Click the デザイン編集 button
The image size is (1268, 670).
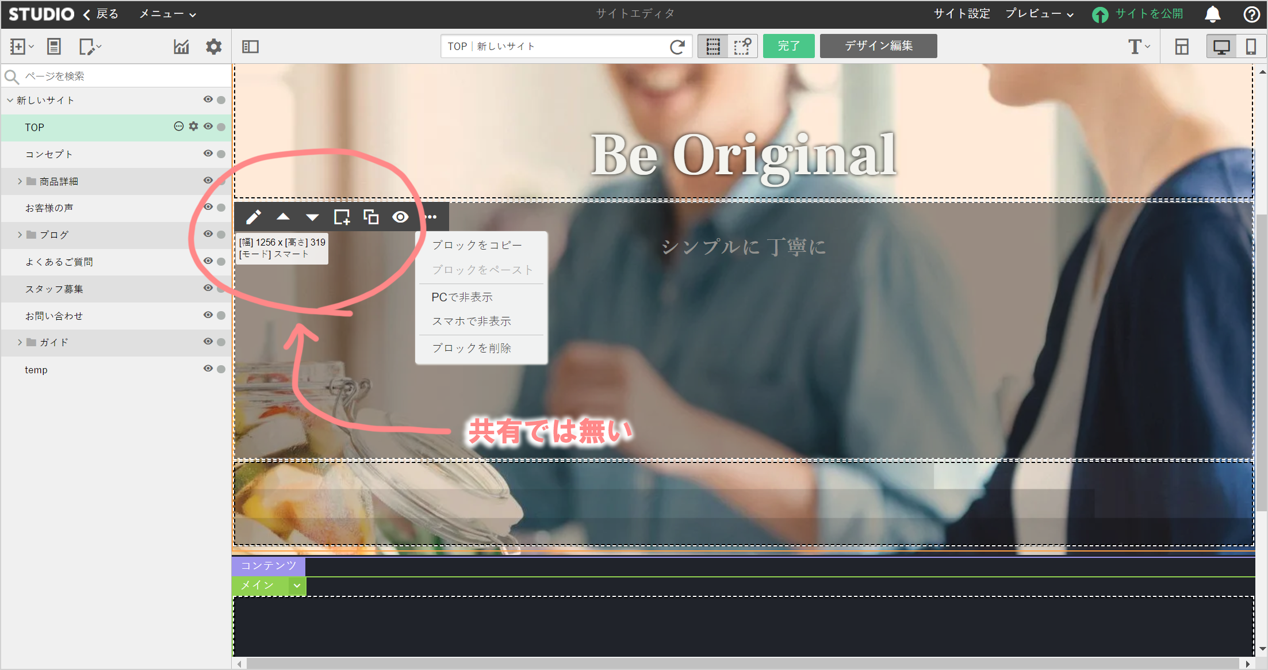878,46
